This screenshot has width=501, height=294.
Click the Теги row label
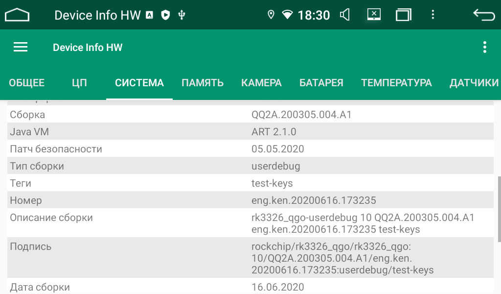coord(21,183)
